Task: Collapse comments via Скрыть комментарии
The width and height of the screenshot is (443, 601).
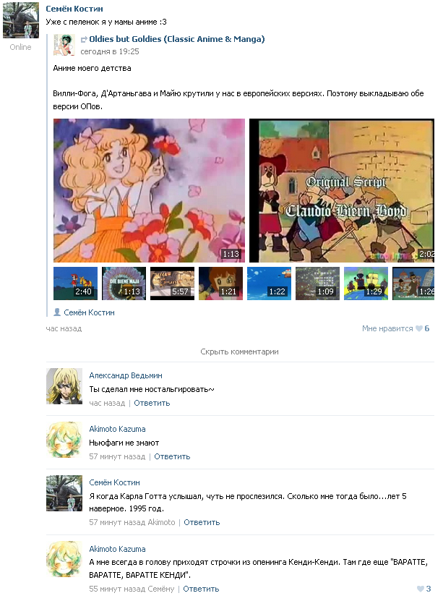Action: coord(240,351)
